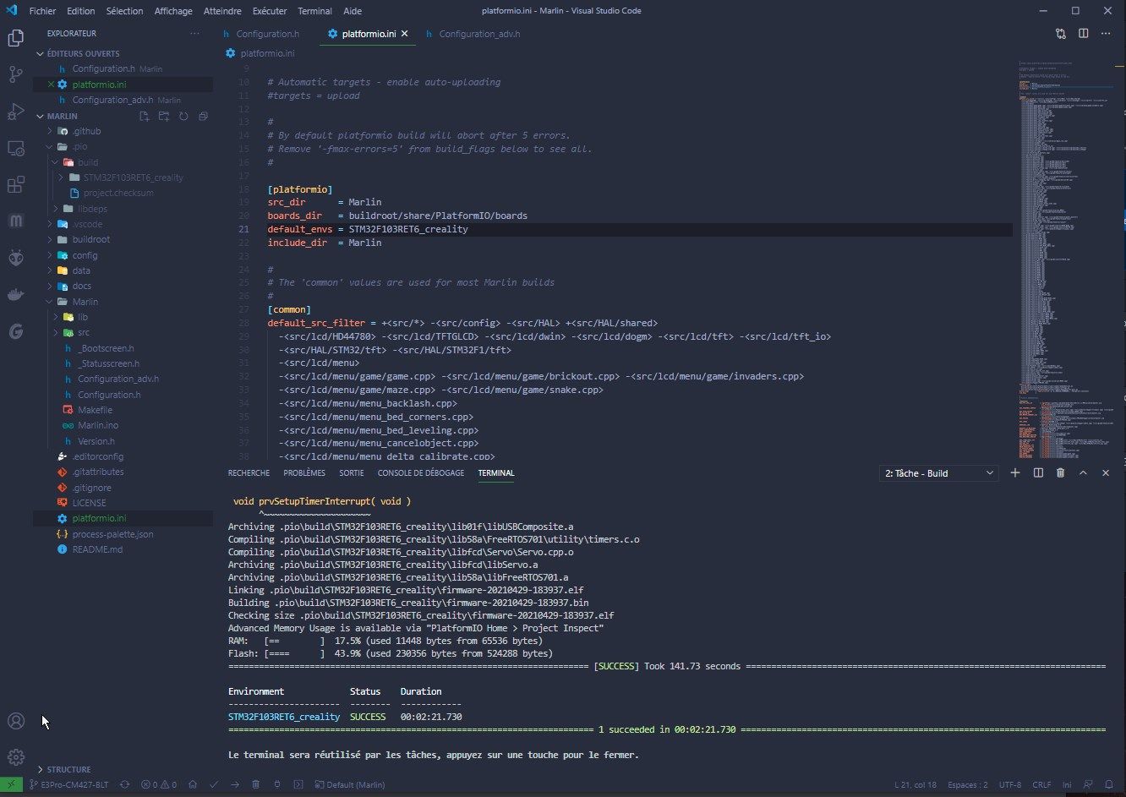
Task: Add a new terminal with plus icon
Action: (x=1015, y=473)
